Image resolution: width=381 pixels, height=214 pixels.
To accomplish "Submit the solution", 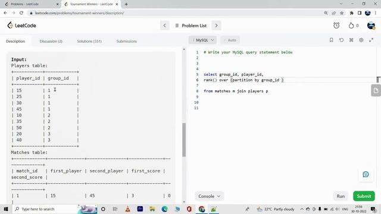I will tap(364, 196).
